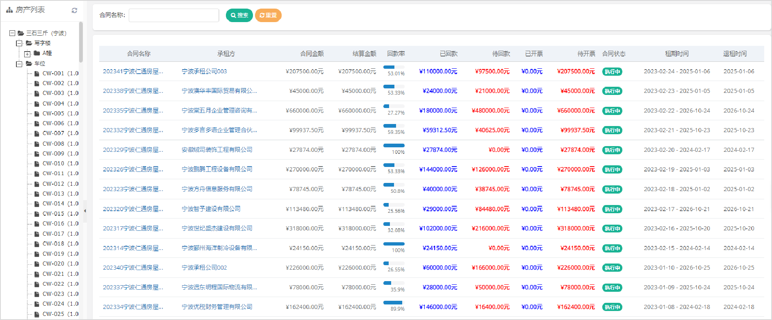Open parking space CW-010 file icon
772x320 pixels.
37,164
